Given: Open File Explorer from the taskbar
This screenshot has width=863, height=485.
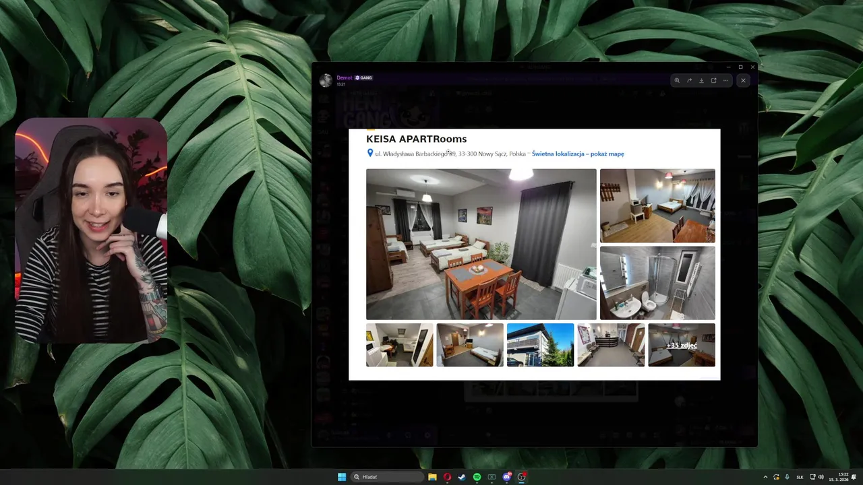Looking at the screenshot, I should [x=432, y=477].
